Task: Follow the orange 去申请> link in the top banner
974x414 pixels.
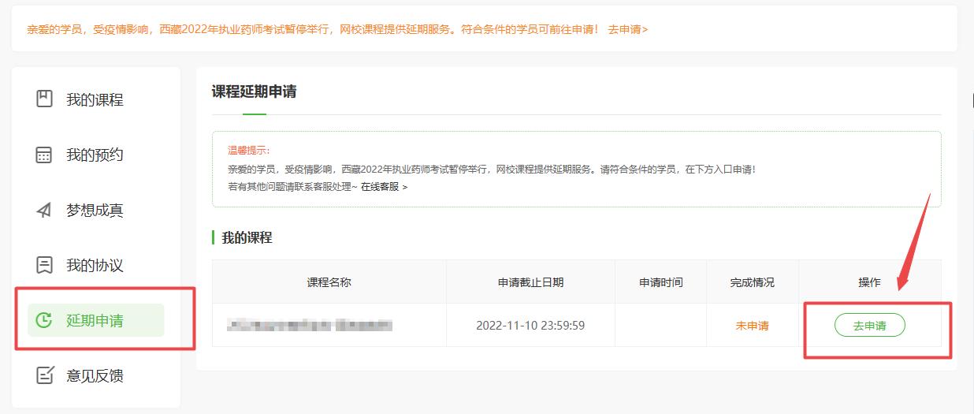Action: 627,29
